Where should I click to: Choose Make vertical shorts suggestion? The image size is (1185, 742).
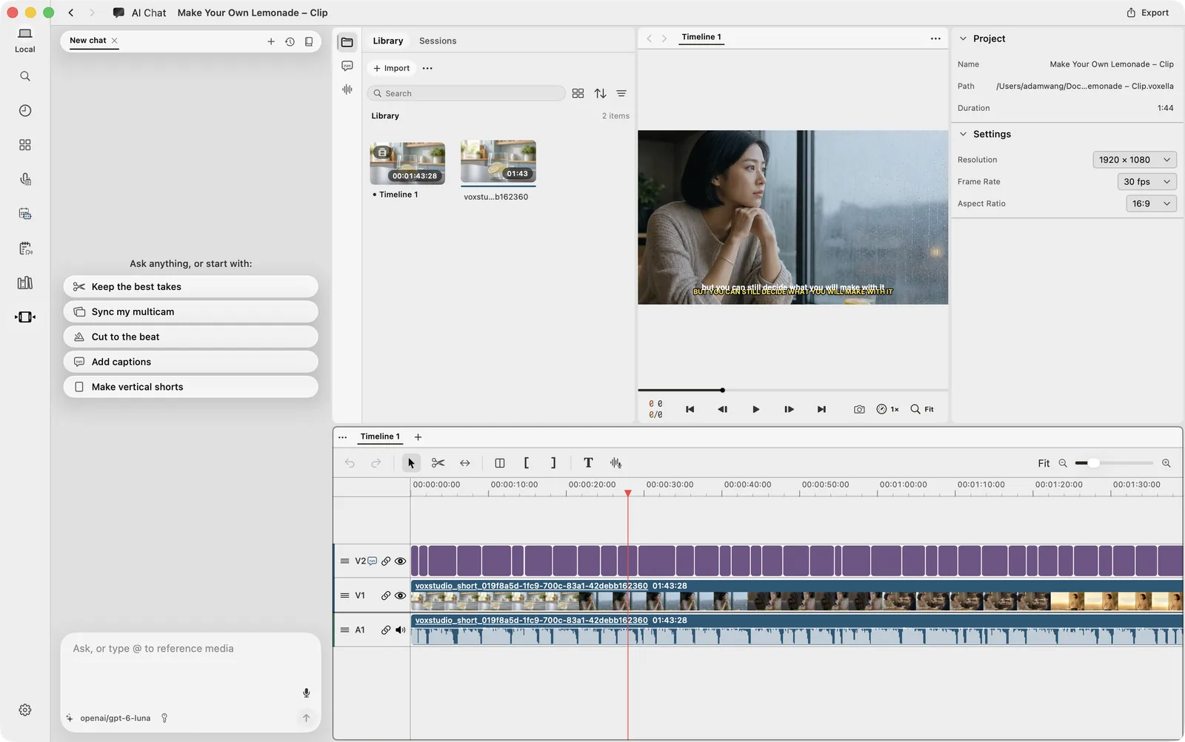coord(191,387)
